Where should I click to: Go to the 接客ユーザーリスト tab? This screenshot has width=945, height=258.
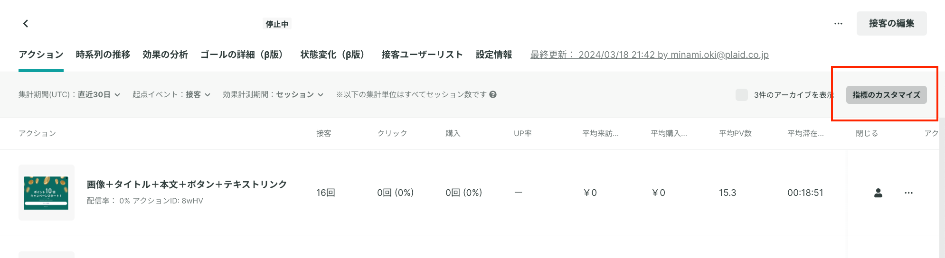click(422, 55)
